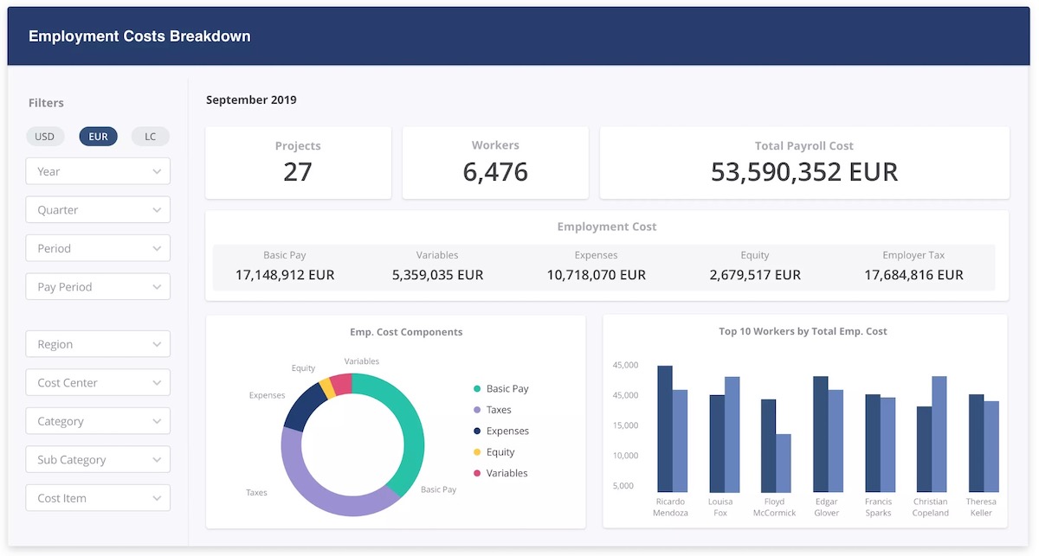Open the Employment Costs Breakdown title header
The height and width of the screenshot is (556, 1039).
[139, 35]
